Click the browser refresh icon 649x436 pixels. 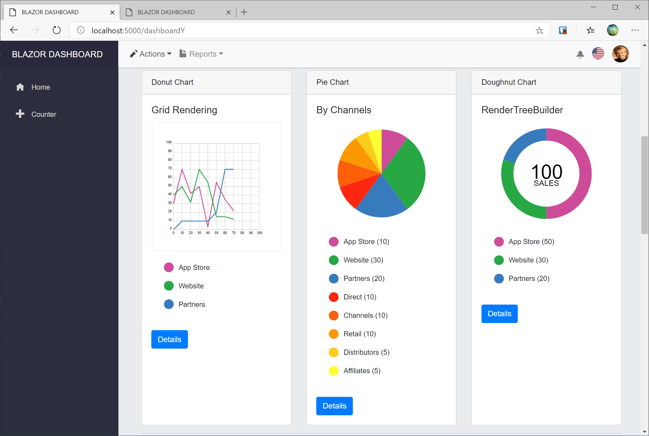(57, 30)
